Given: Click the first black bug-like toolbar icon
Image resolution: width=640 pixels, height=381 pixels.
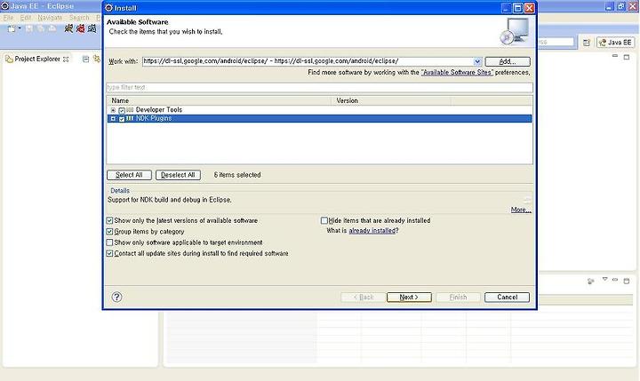Looking at the screenshot, I should [69, 28].
